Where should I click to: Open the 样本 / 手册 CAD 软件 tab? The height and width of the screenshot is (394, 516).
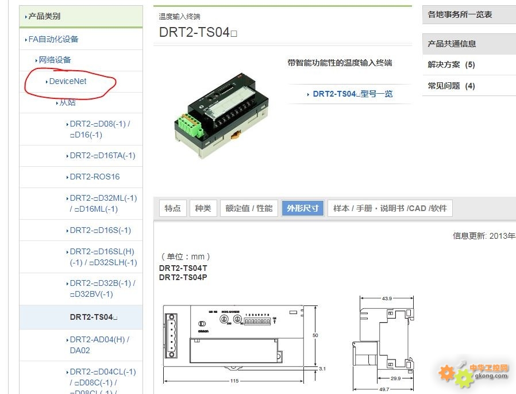tap(390, 208)
